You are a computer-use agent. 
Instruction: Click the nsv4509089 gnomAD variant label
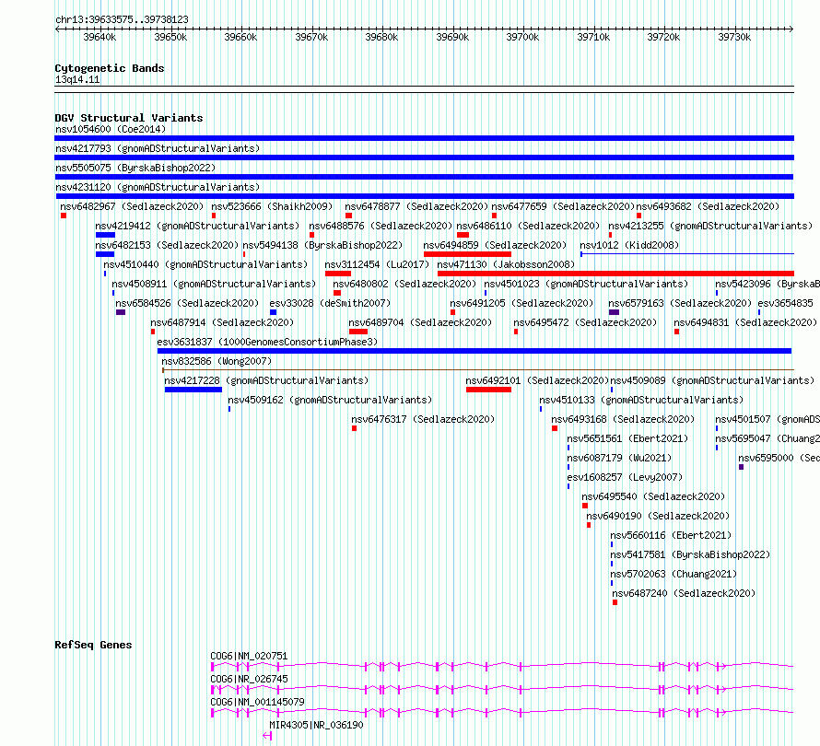click(712, 380)
